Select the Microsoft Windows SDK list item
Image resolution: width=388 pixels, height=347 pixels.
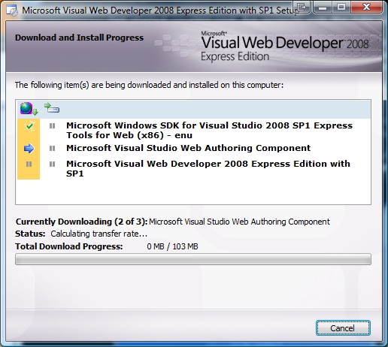coord(209,130)
